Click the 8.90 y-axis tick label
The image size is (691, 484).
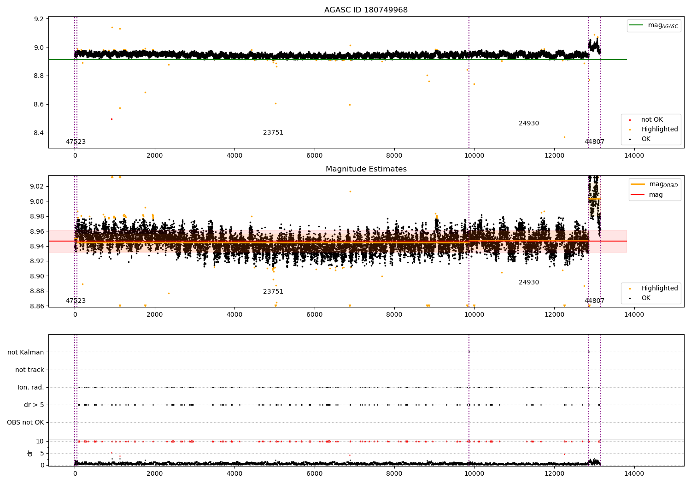(38, 276)
